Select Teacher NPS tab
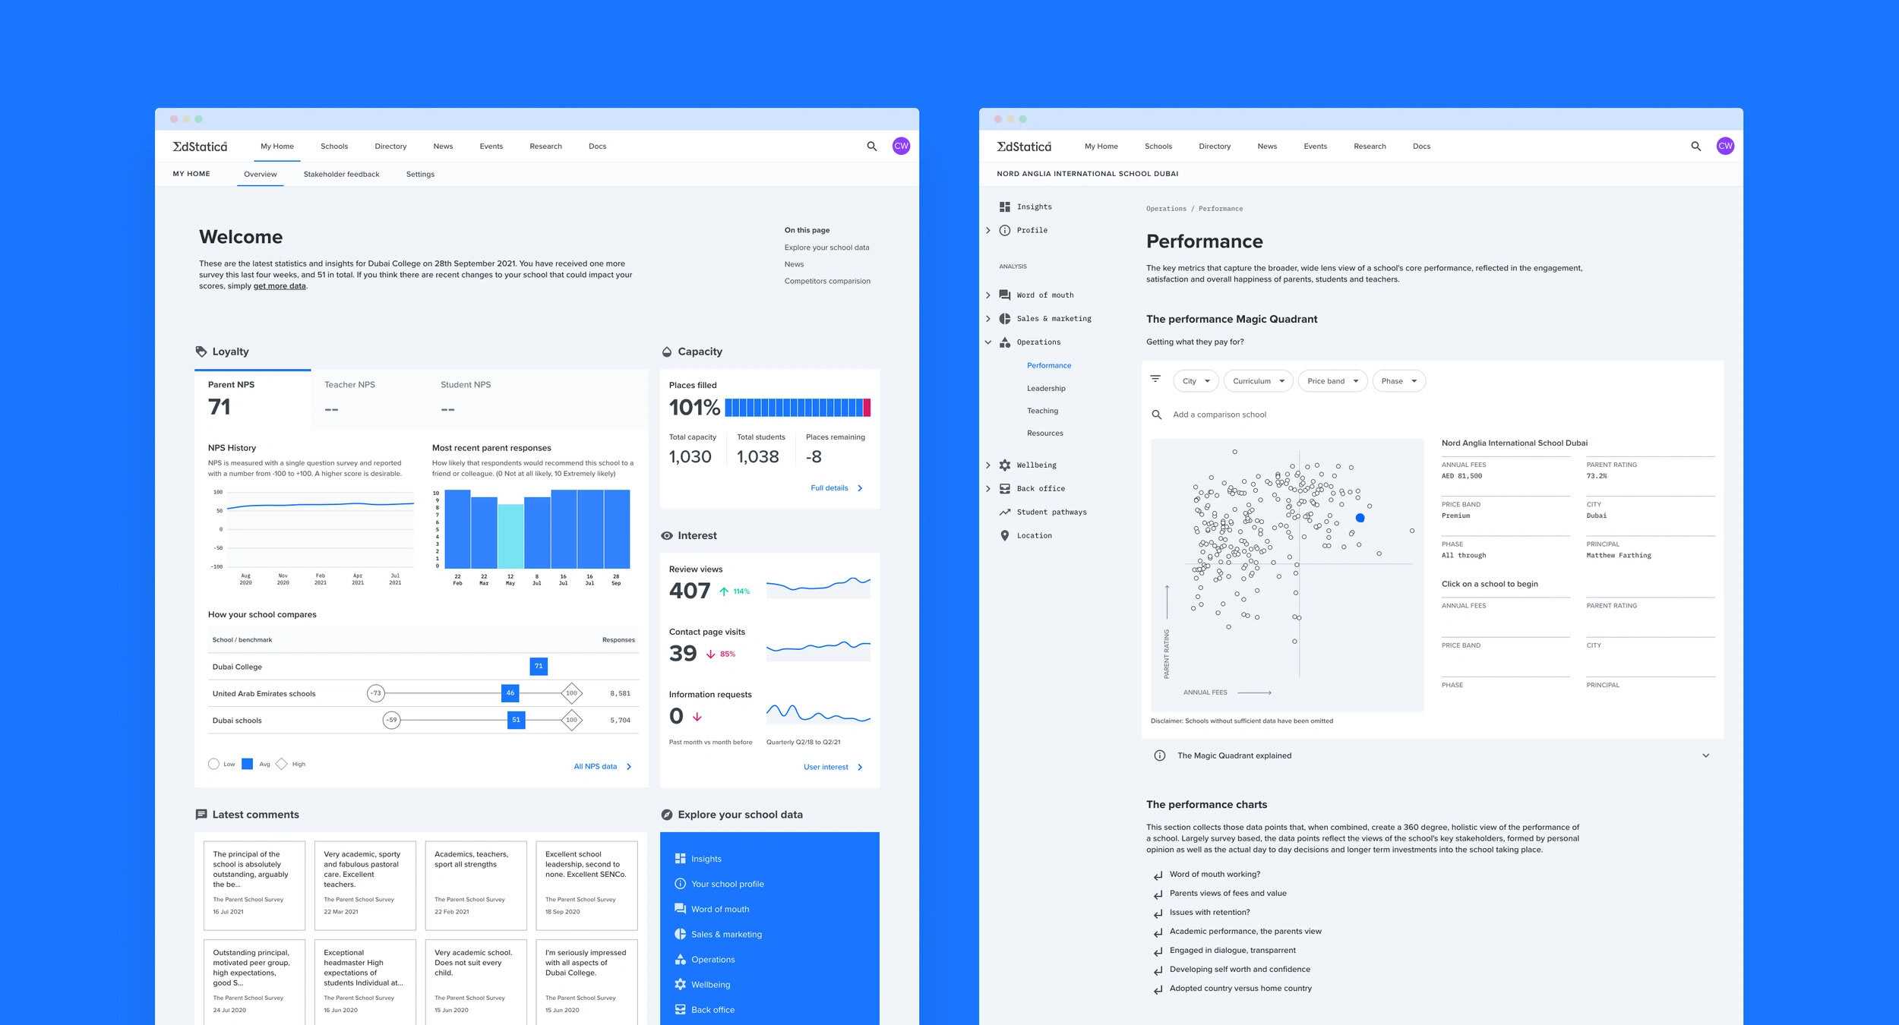This screenshot has width=1899, height=1025. [x=369, y=398]
